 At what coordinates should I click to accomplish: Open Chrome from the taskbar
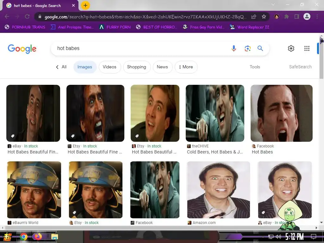[x=24, y=237]
